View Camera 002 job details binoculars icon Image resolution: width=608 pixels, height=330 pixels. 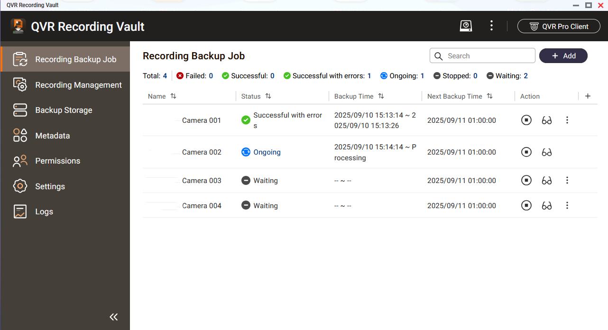point(547,152)
